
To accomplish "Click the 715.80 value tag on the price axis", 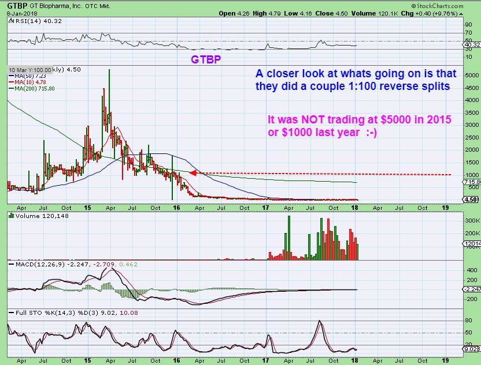I will tap(472, 182).
